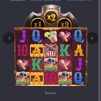Click the gold-framed A in the bottom row
101x101 pixels.
tap(37, 78)
